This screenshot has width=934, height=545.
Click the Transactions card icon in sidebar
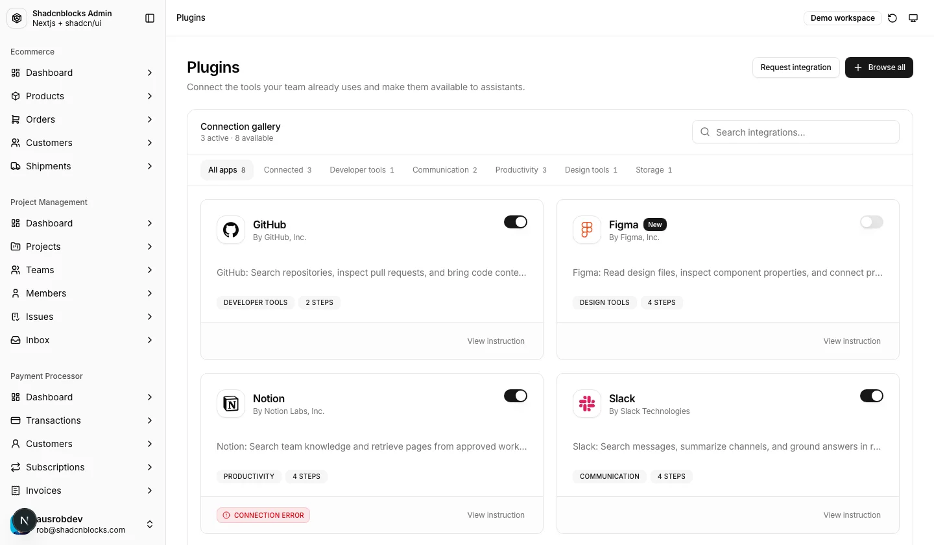16,420
